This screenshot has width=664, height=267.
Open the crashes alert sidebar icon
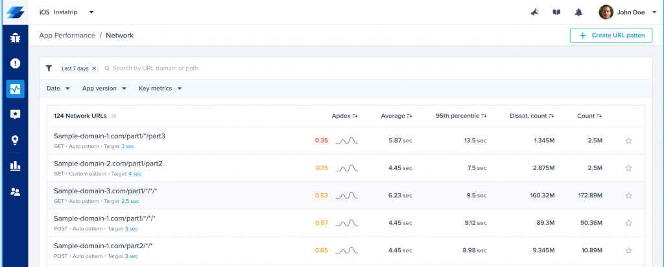tap(15, 63)
